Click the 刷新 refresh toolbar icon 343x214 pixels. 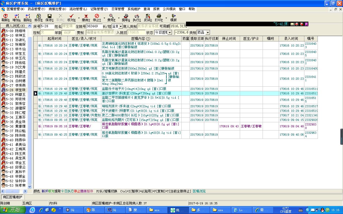[x=5, y=16]
